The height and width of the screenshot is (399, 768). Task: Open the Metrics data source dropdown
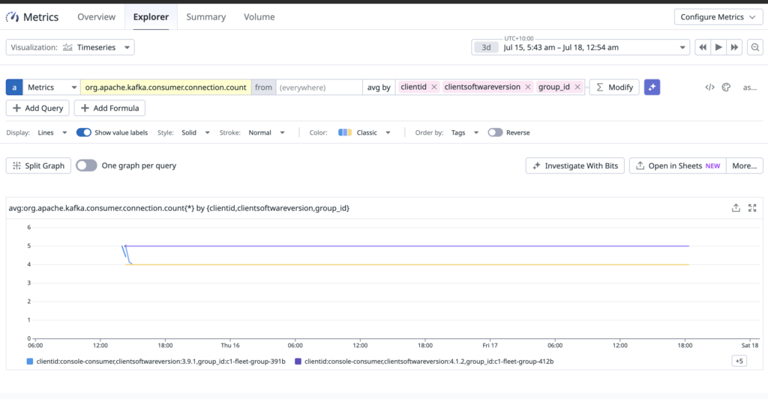52,87
